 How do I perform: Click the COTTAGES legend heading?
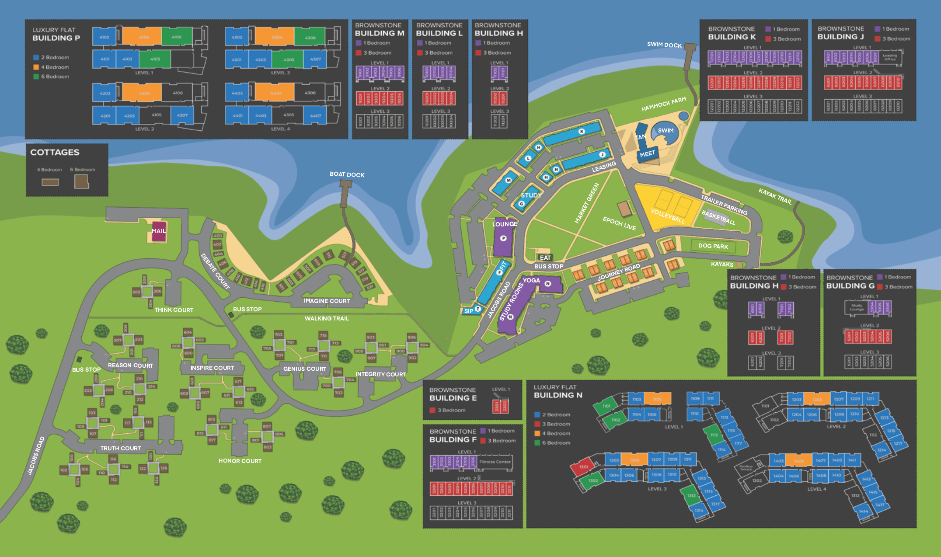pos(55,152)
